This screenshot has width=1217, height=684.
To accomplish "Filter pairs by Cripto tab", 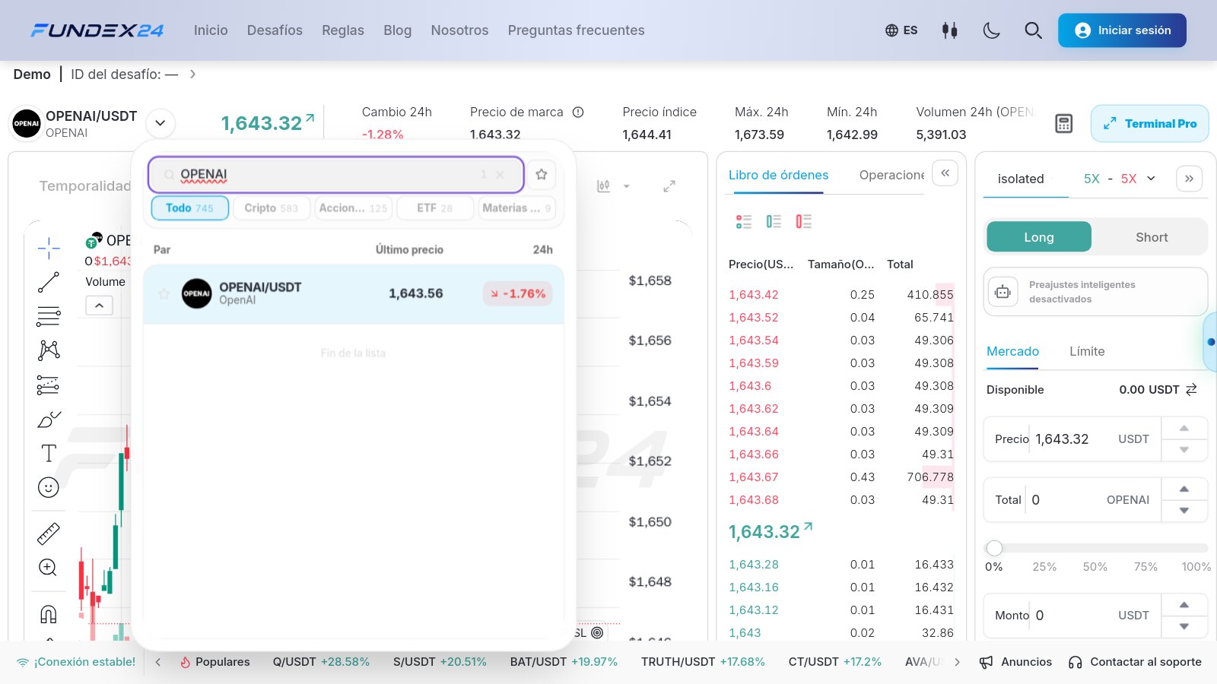I will click(272, 207).
